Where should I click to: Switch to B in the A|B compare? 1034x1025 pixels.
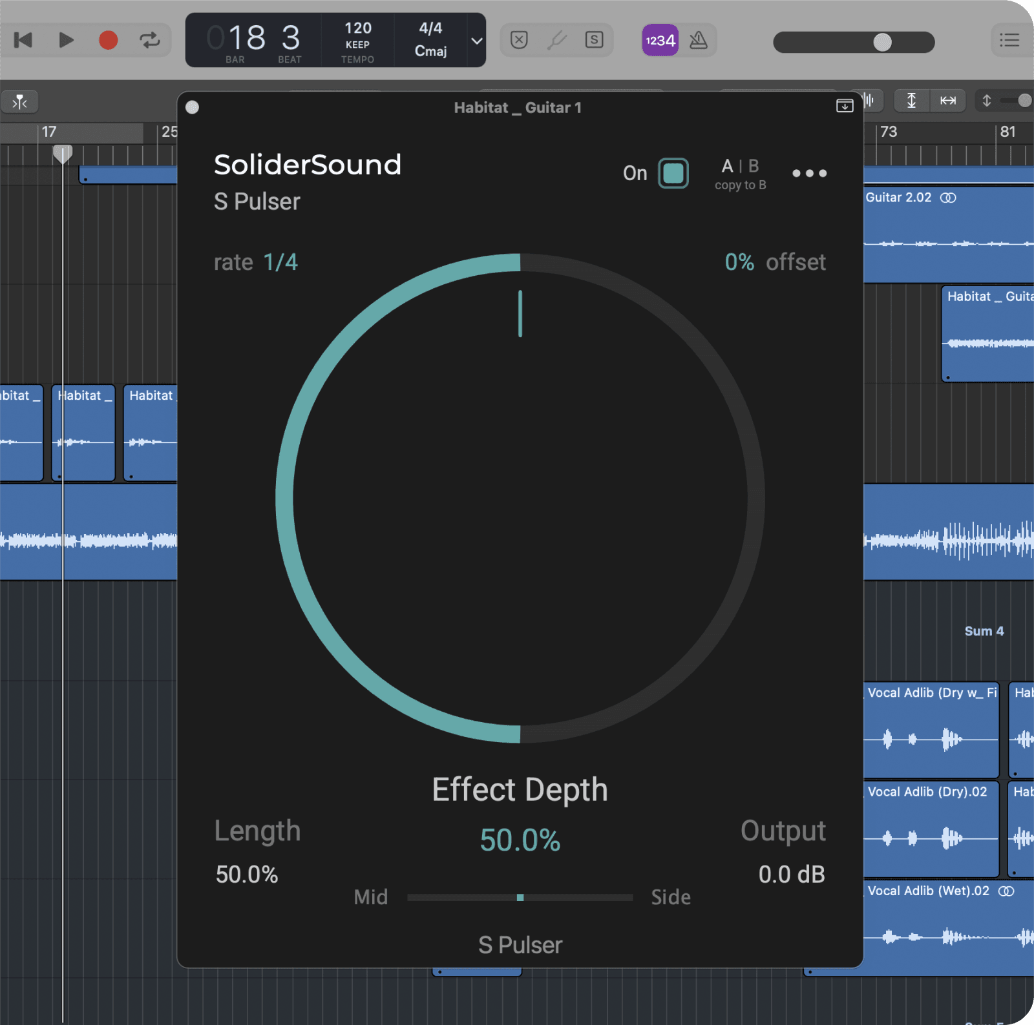coord(754,166)
